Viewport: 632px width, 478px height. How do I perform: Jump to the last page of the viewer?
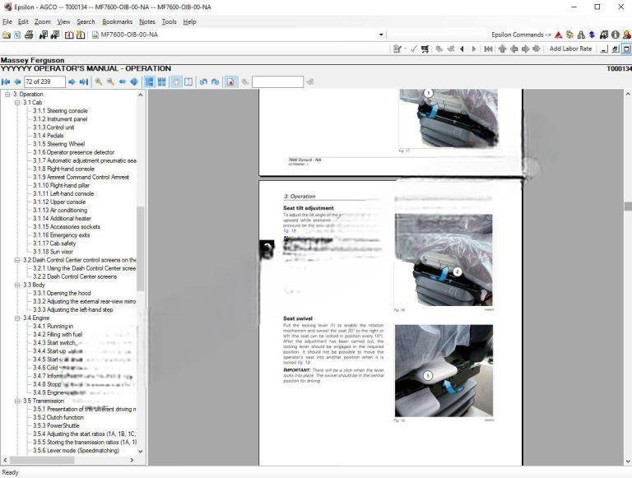coord(84,81)
